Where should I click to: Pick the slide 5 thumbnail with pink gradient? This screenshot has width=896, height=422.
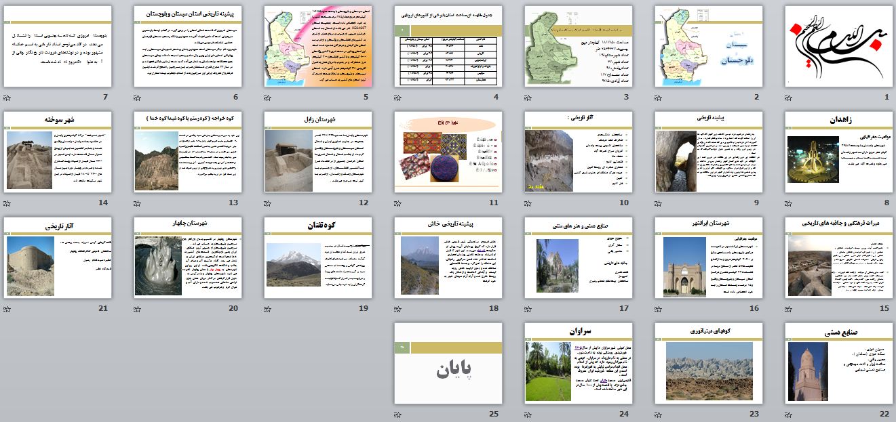coord(317,47)
